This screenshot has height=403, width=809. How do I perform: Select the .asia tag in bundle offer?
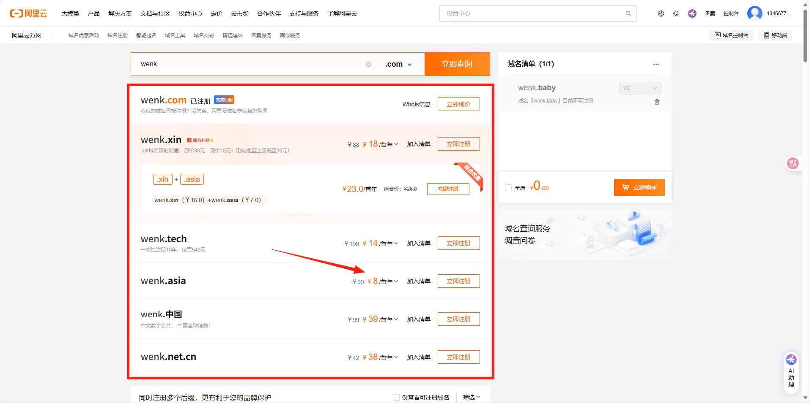(192, 179)
